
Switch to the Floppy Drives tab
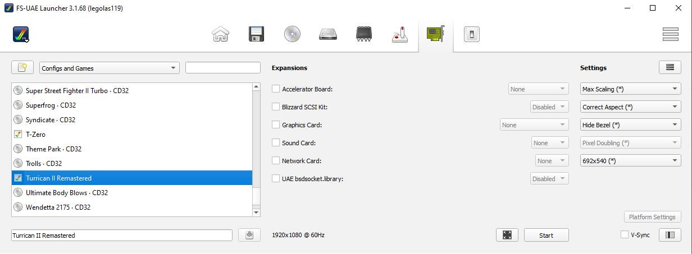coord(256,35)
